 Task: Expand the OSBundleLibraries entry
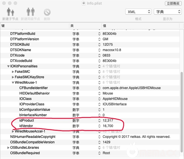(x=8, y=148)
